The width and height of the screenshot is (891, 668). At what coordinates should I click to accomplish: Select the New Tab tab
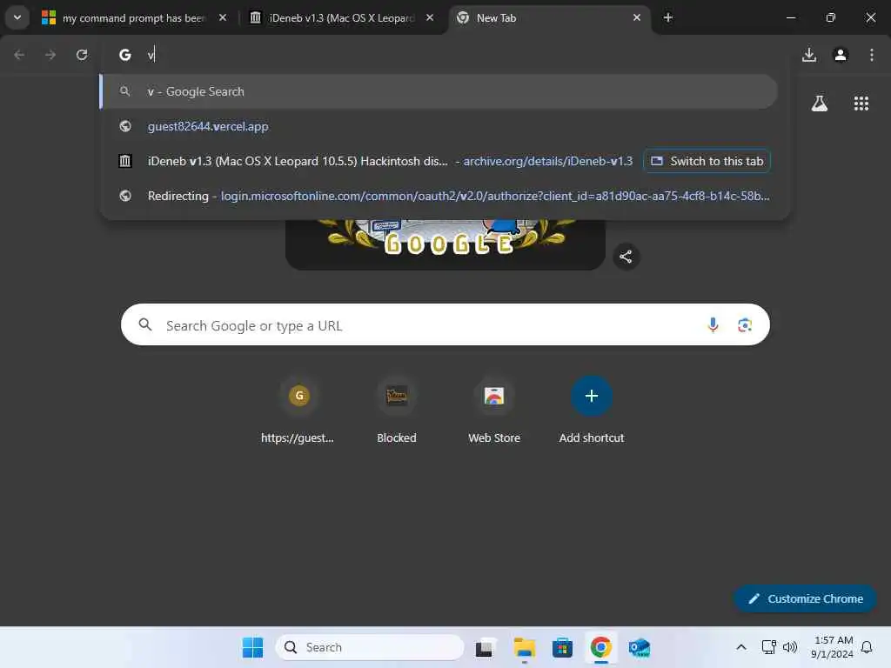539,18
